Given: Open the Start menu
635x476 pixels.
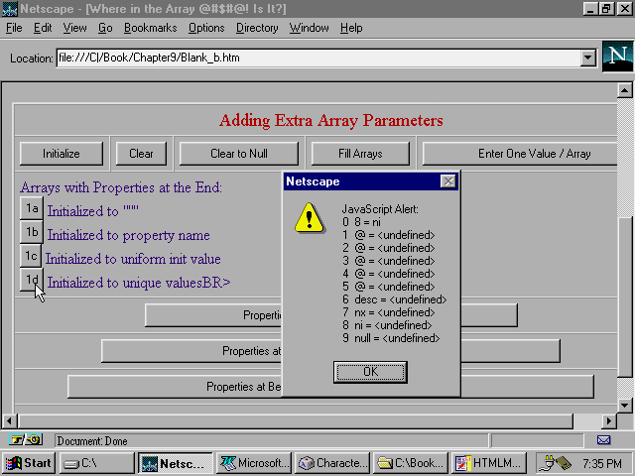Looking at the screenshot, I should [28, 463].
